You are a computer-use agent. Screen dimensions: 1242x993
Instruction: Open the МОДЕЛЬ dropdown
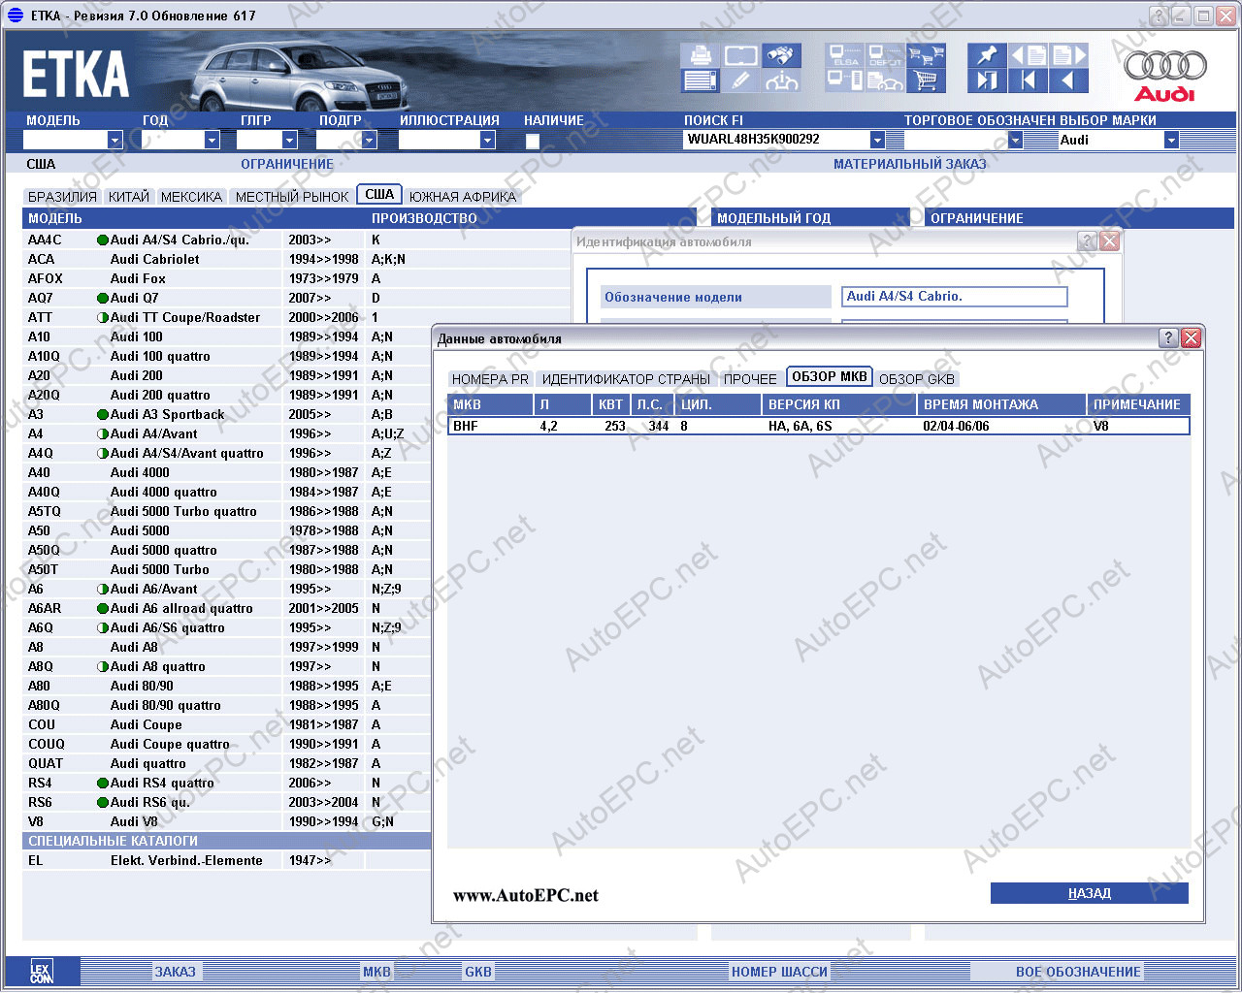point(114,140)
